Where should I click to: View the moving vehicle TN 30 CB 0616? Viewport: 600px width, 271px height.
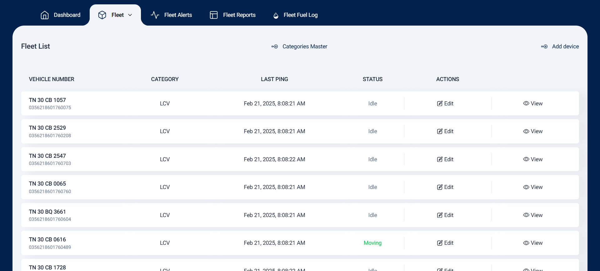click(x=533, y=243)
